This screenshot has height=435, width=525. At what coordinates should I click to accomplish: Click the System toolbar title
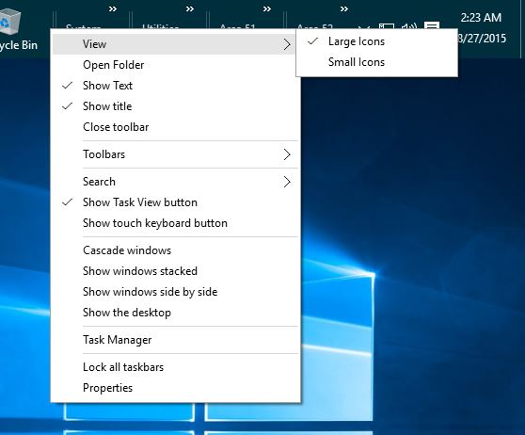[84, 26]
